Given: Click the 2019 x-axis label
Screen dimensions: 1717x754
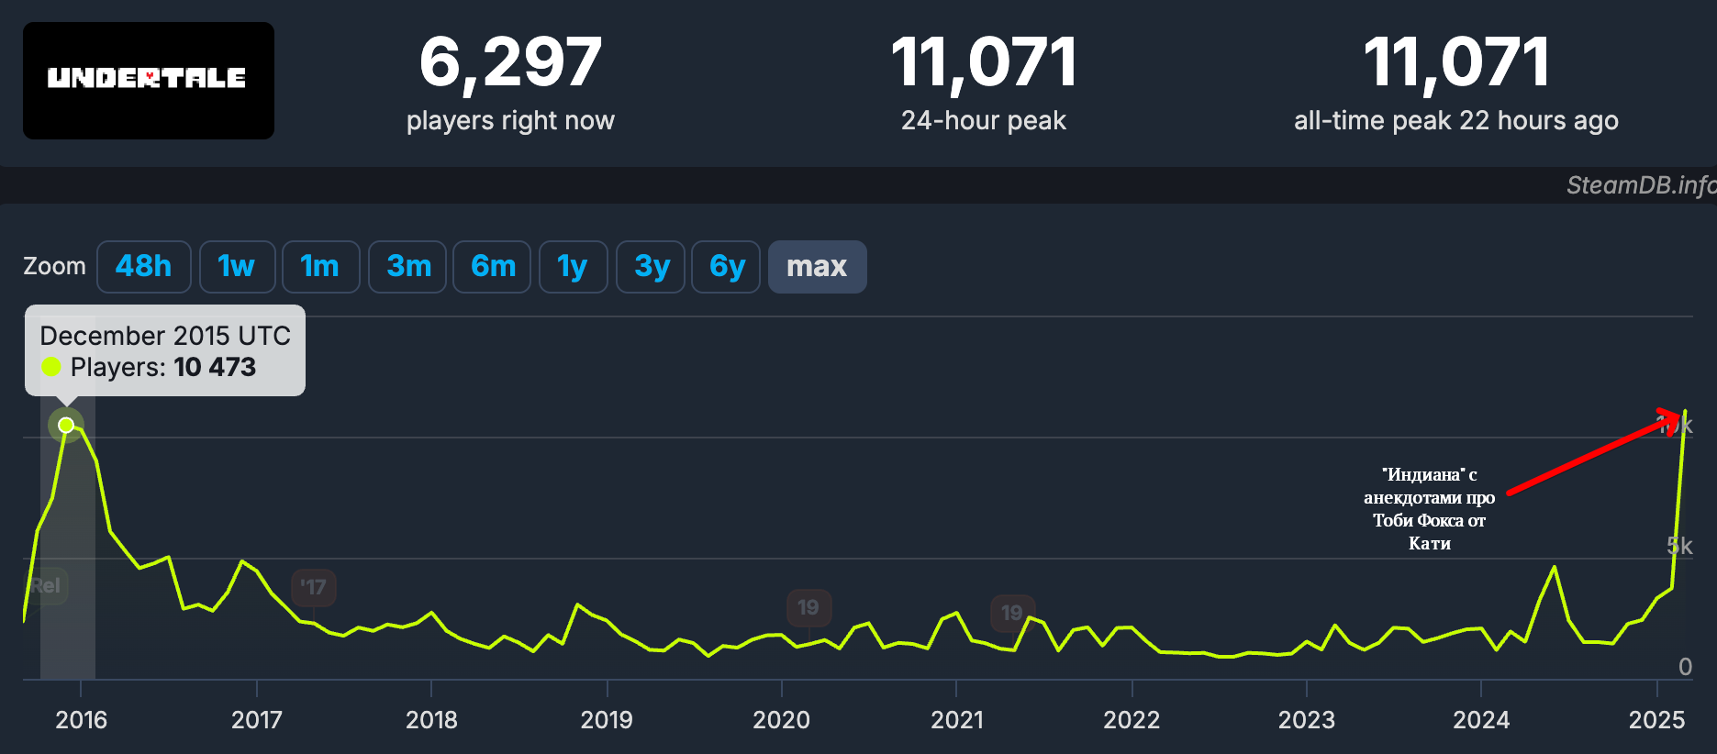Looking at the screenshot, I should 607,720.
